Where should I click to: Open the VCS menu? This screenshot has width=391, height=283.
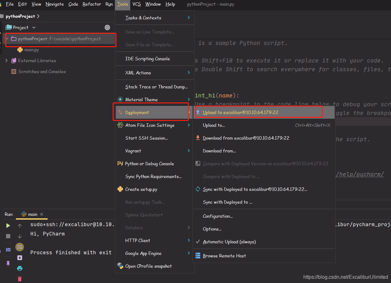click(x=136, y=4)
